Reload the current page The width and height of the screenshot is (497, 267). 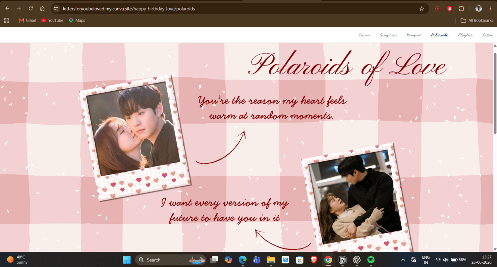(x=31, y=9)
